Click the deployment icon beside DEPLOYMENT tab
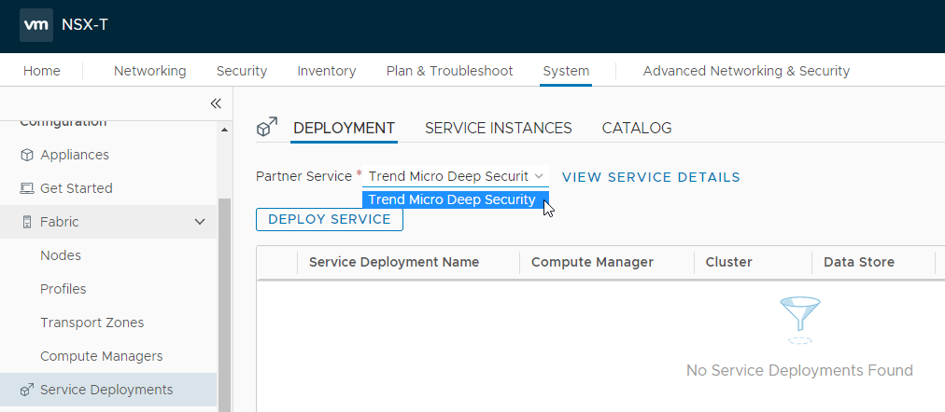Image resolution: width=945 pixels, height=412 pixels. (267, 128)
